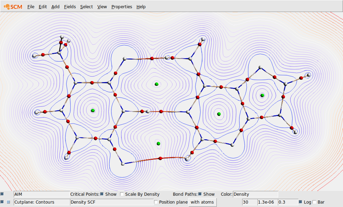343x207 pixels.
Task: Open the Cutplane: Contours dropdown
Action: pos(41,202)
